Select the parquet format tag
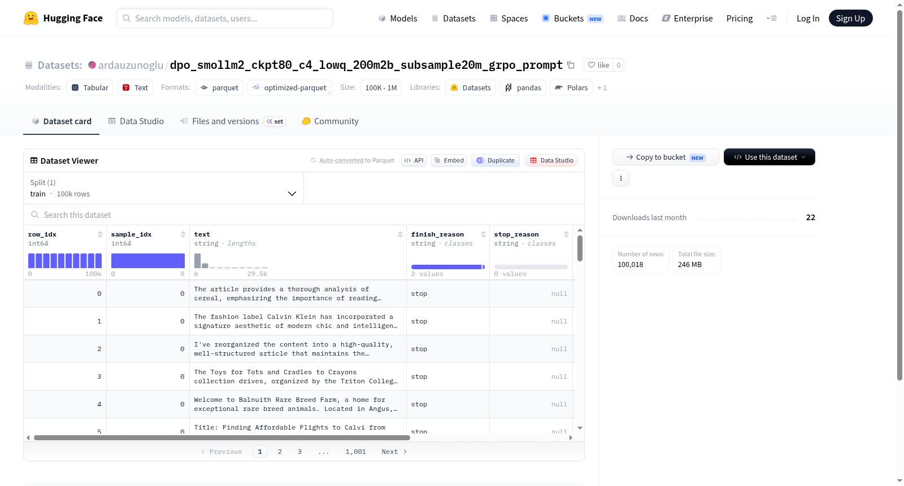 click(x=219, y=87)
